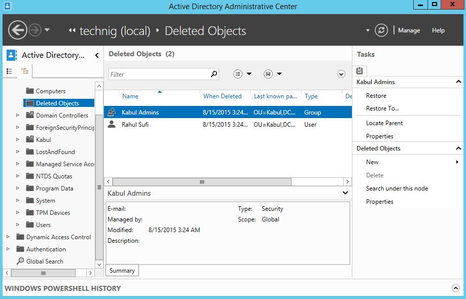Click technig (local) breadcrumb
Image resolution: width=466 pixels, height=299 pixels.
[x=115, y=31]
